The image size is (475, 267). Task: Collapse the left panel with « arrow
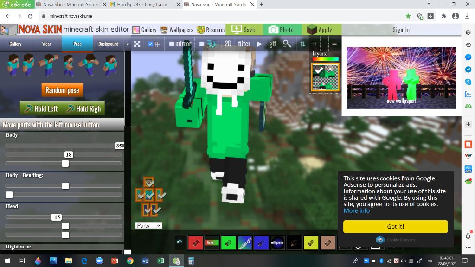point(128,44)
